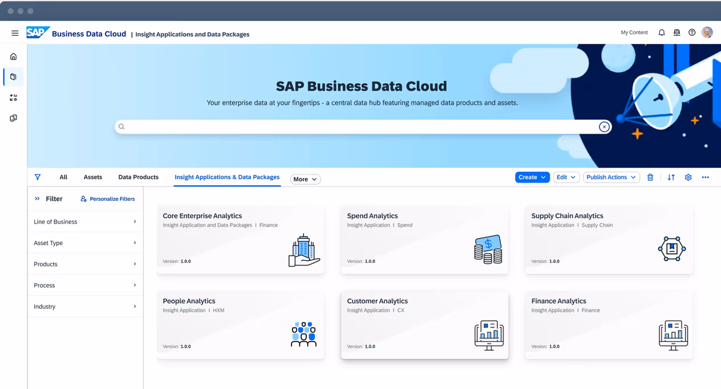Open Spend Analytics card title

[x=372, y=216]
